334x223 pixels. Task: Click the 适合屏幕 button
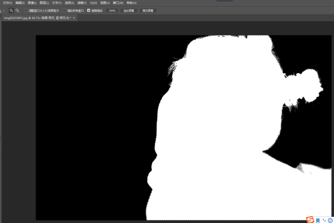click(129, 10)
